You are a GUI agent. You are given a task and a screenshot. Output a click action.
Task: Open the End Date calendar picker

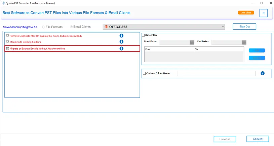pyautogui.click(x=244, y=43)
